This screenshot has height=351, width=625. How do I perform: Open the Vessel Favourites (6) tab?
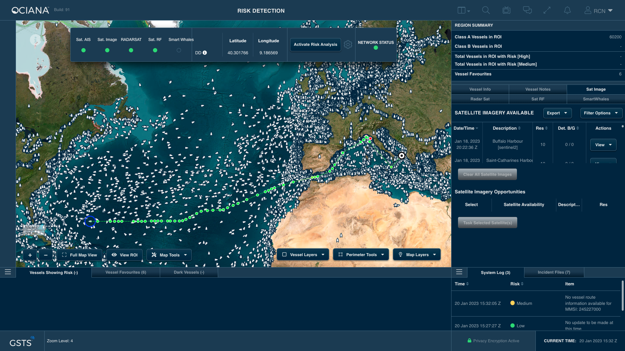point(126,272)
